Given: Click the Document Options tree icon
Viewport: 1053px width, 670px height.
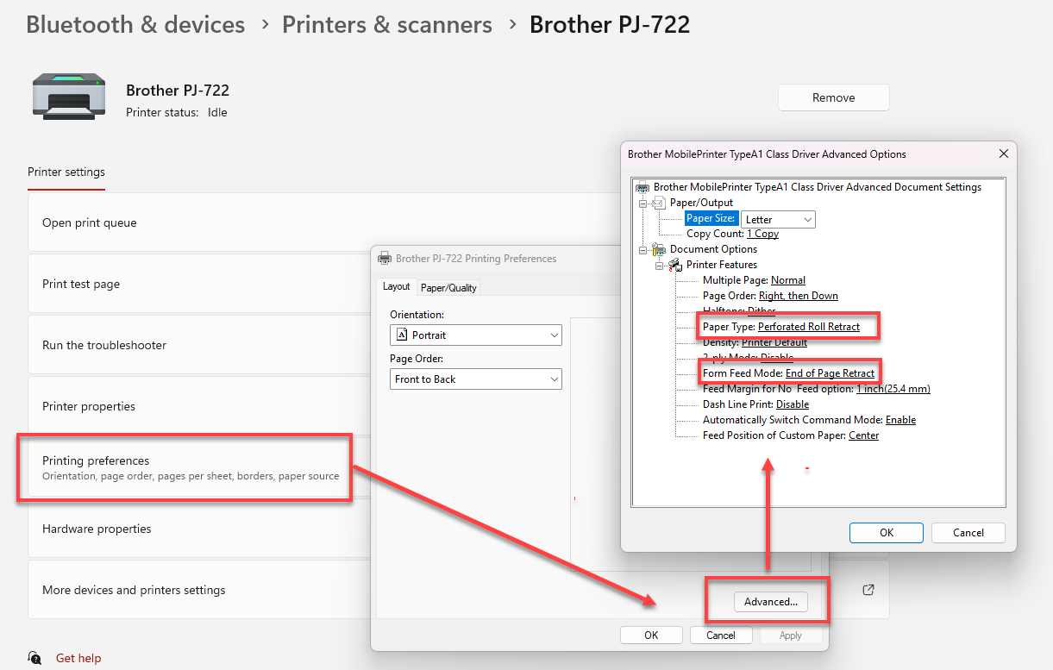Looking at the screenshot, I should pyautogui.click(x=658, y=249).
